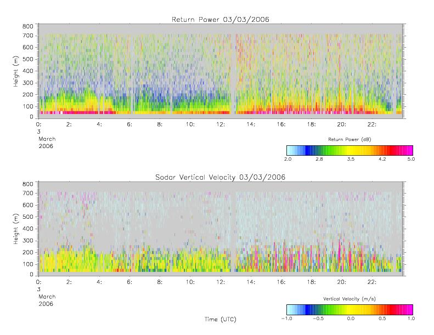434x335 pixels.
Task: Click the 10: time tick under Vertical Velocity plot
Action: (x=190, y=282)
